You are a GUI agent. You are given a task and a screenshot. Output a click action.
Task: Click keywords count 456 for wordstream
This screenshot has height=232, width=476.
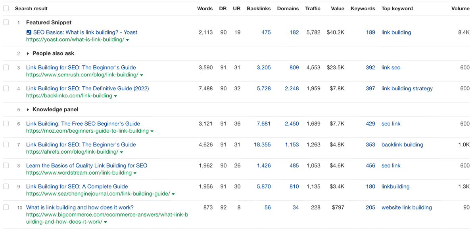coord(370,165)
